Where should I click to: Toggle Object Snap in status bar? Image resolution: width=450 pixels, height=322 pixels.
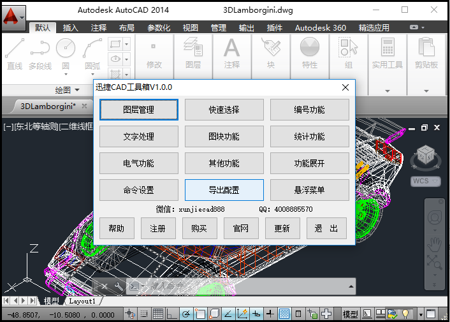tap(200, 314)
